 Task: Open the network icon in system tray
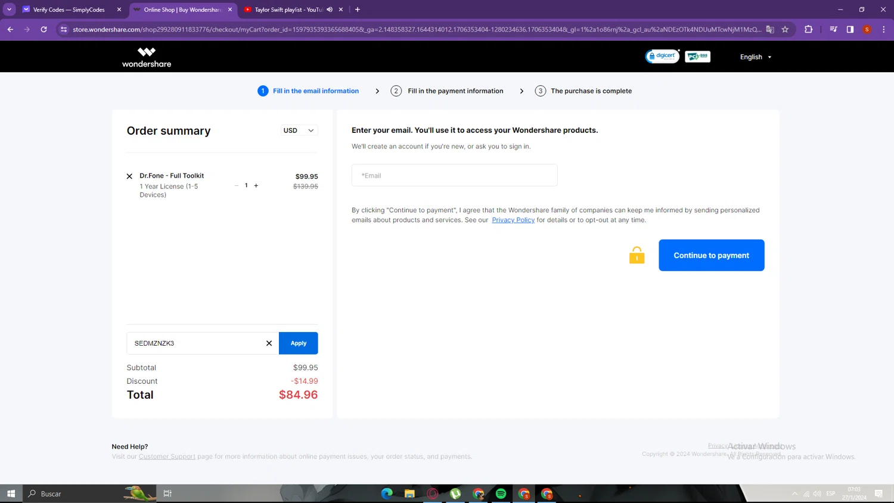[x=806, y=493]
